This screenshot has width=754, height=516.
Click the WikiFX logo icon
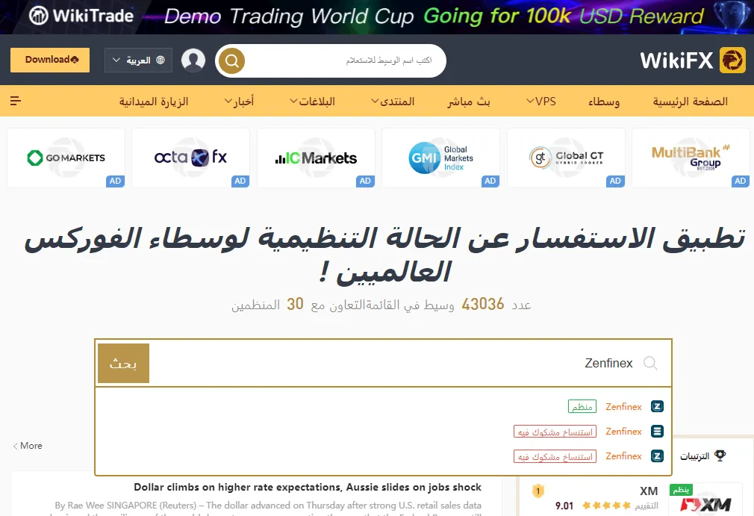732,60
